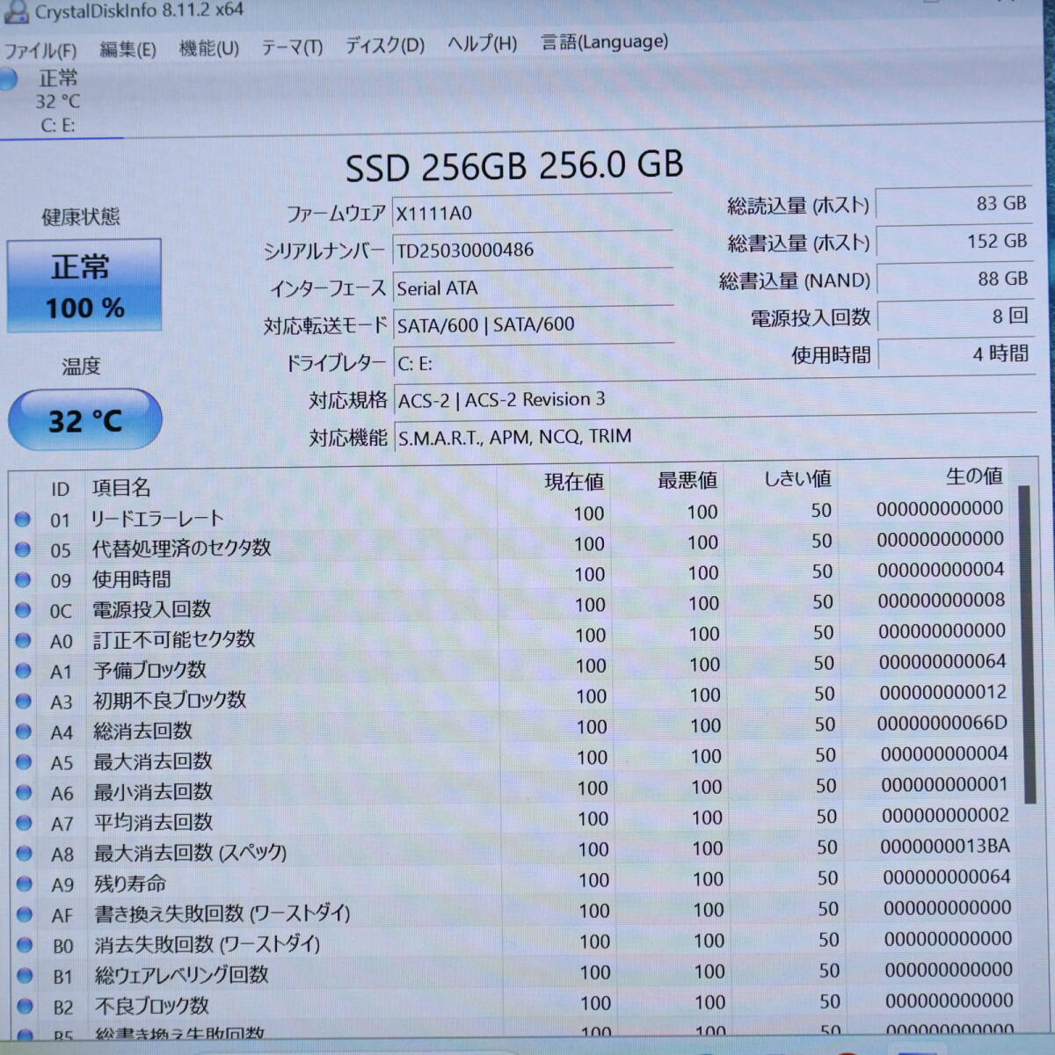Click the status dot for 01 リードエラーレート
The height and width of the screenshot is (1055, 1055).
pos(23,520)
